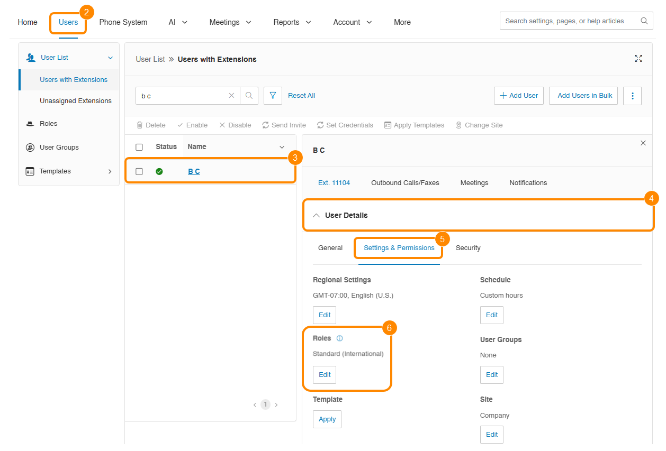Open the Name column dropdown arrow
This screenshot has height=451, width=666.
pos(282,147)
